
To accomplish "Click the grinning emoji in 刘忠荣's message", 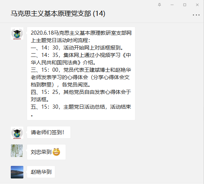I will coord(56,152).
